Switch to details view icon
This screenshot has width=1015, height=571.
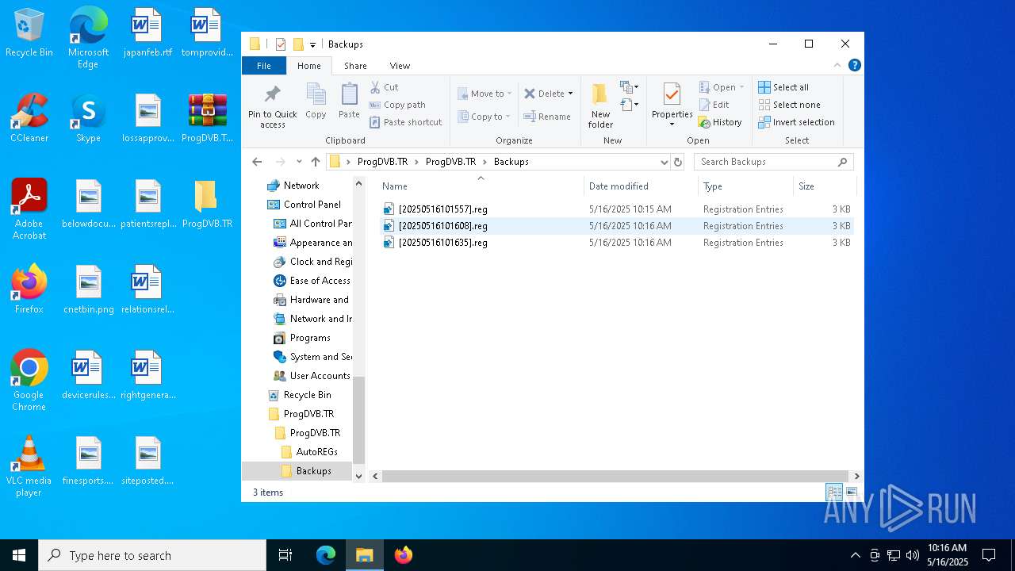[834, 492]
